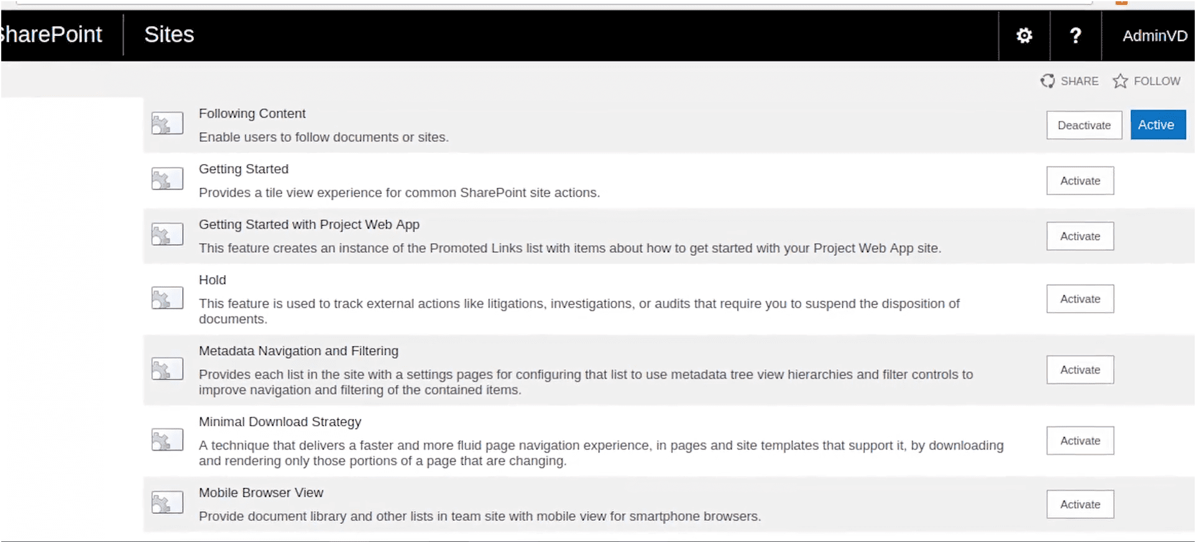Screen dimensions: 1196x542
Task: Click the Share icon
Action: point(1048,81)
